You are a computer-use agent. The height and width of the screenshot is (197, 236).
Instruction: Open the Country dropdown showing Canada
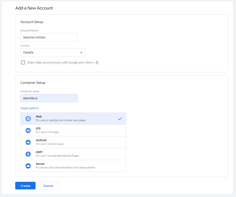(53, 52)
